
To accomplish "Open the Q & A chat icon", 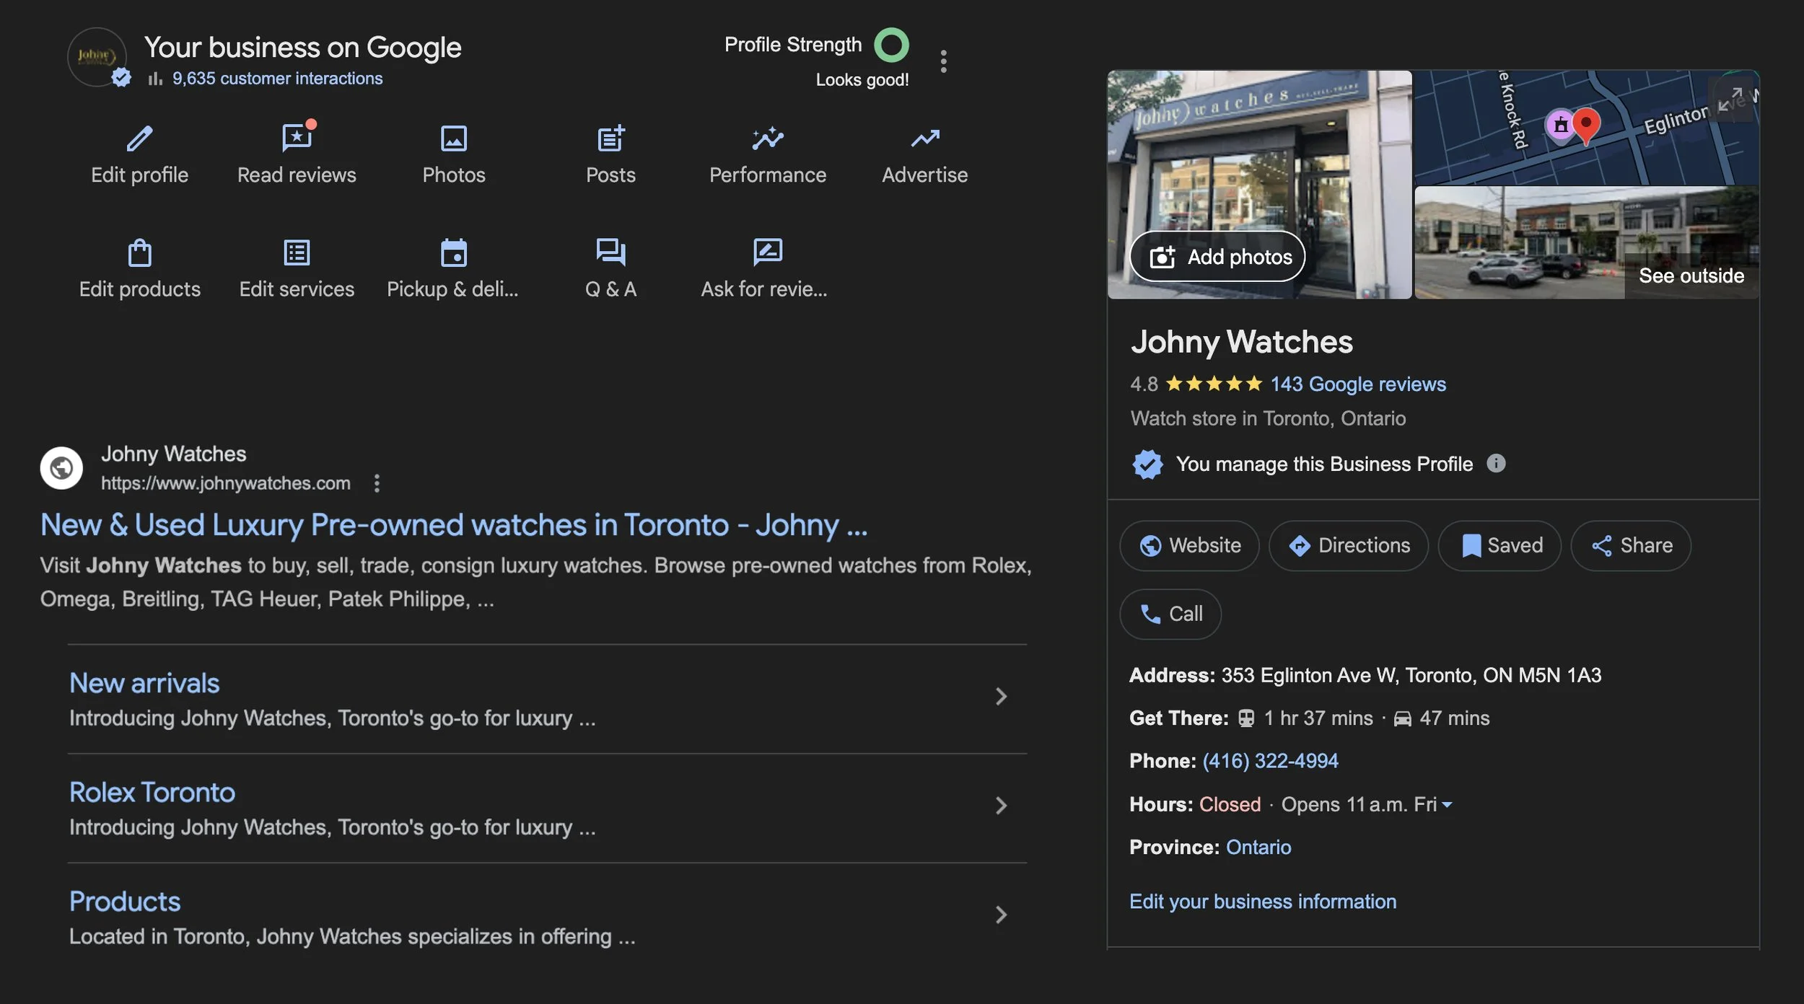I will click(x=610, y=252).
